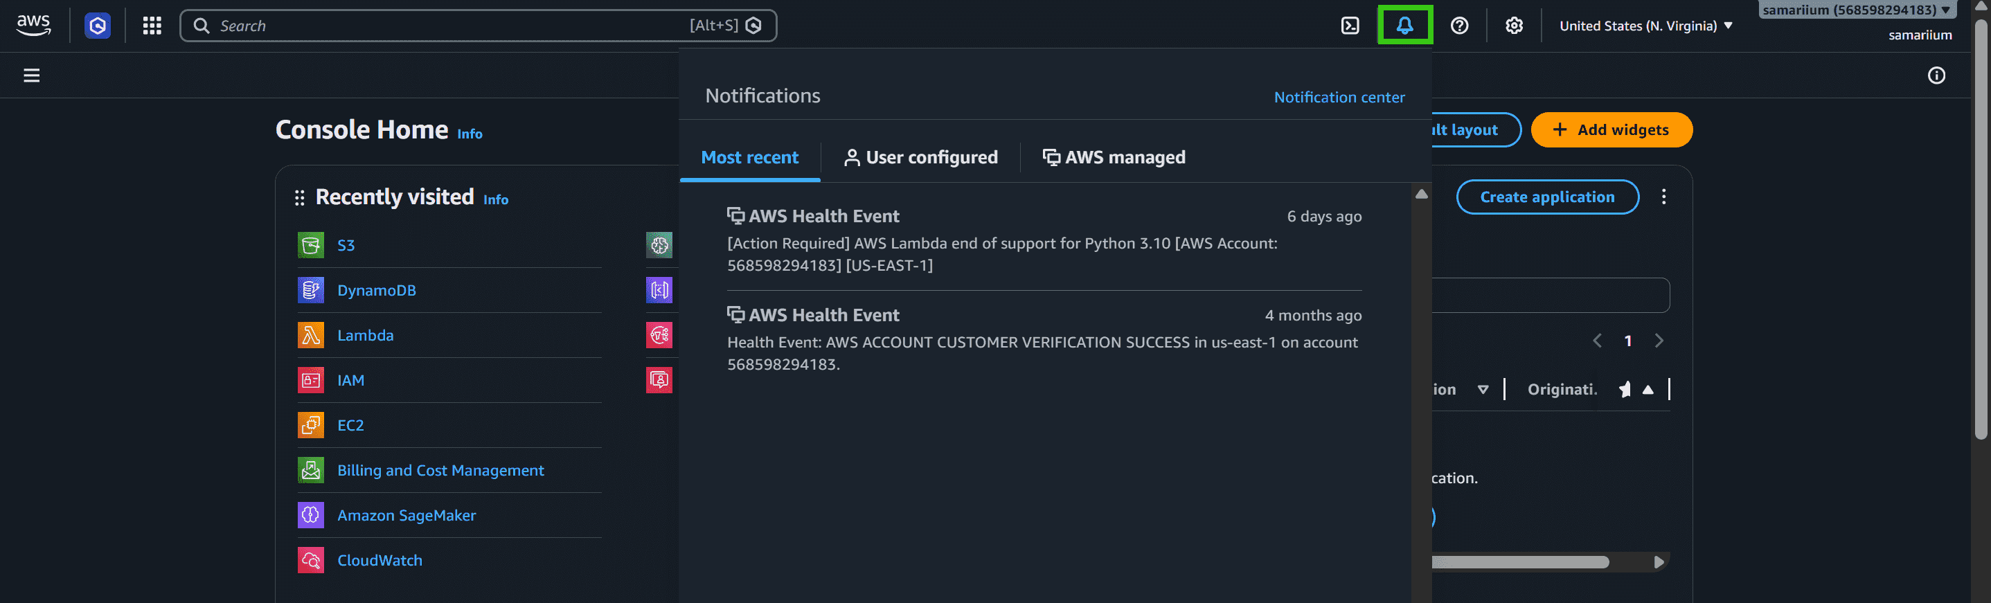Open the settings gear icon

coord(1514,26)
